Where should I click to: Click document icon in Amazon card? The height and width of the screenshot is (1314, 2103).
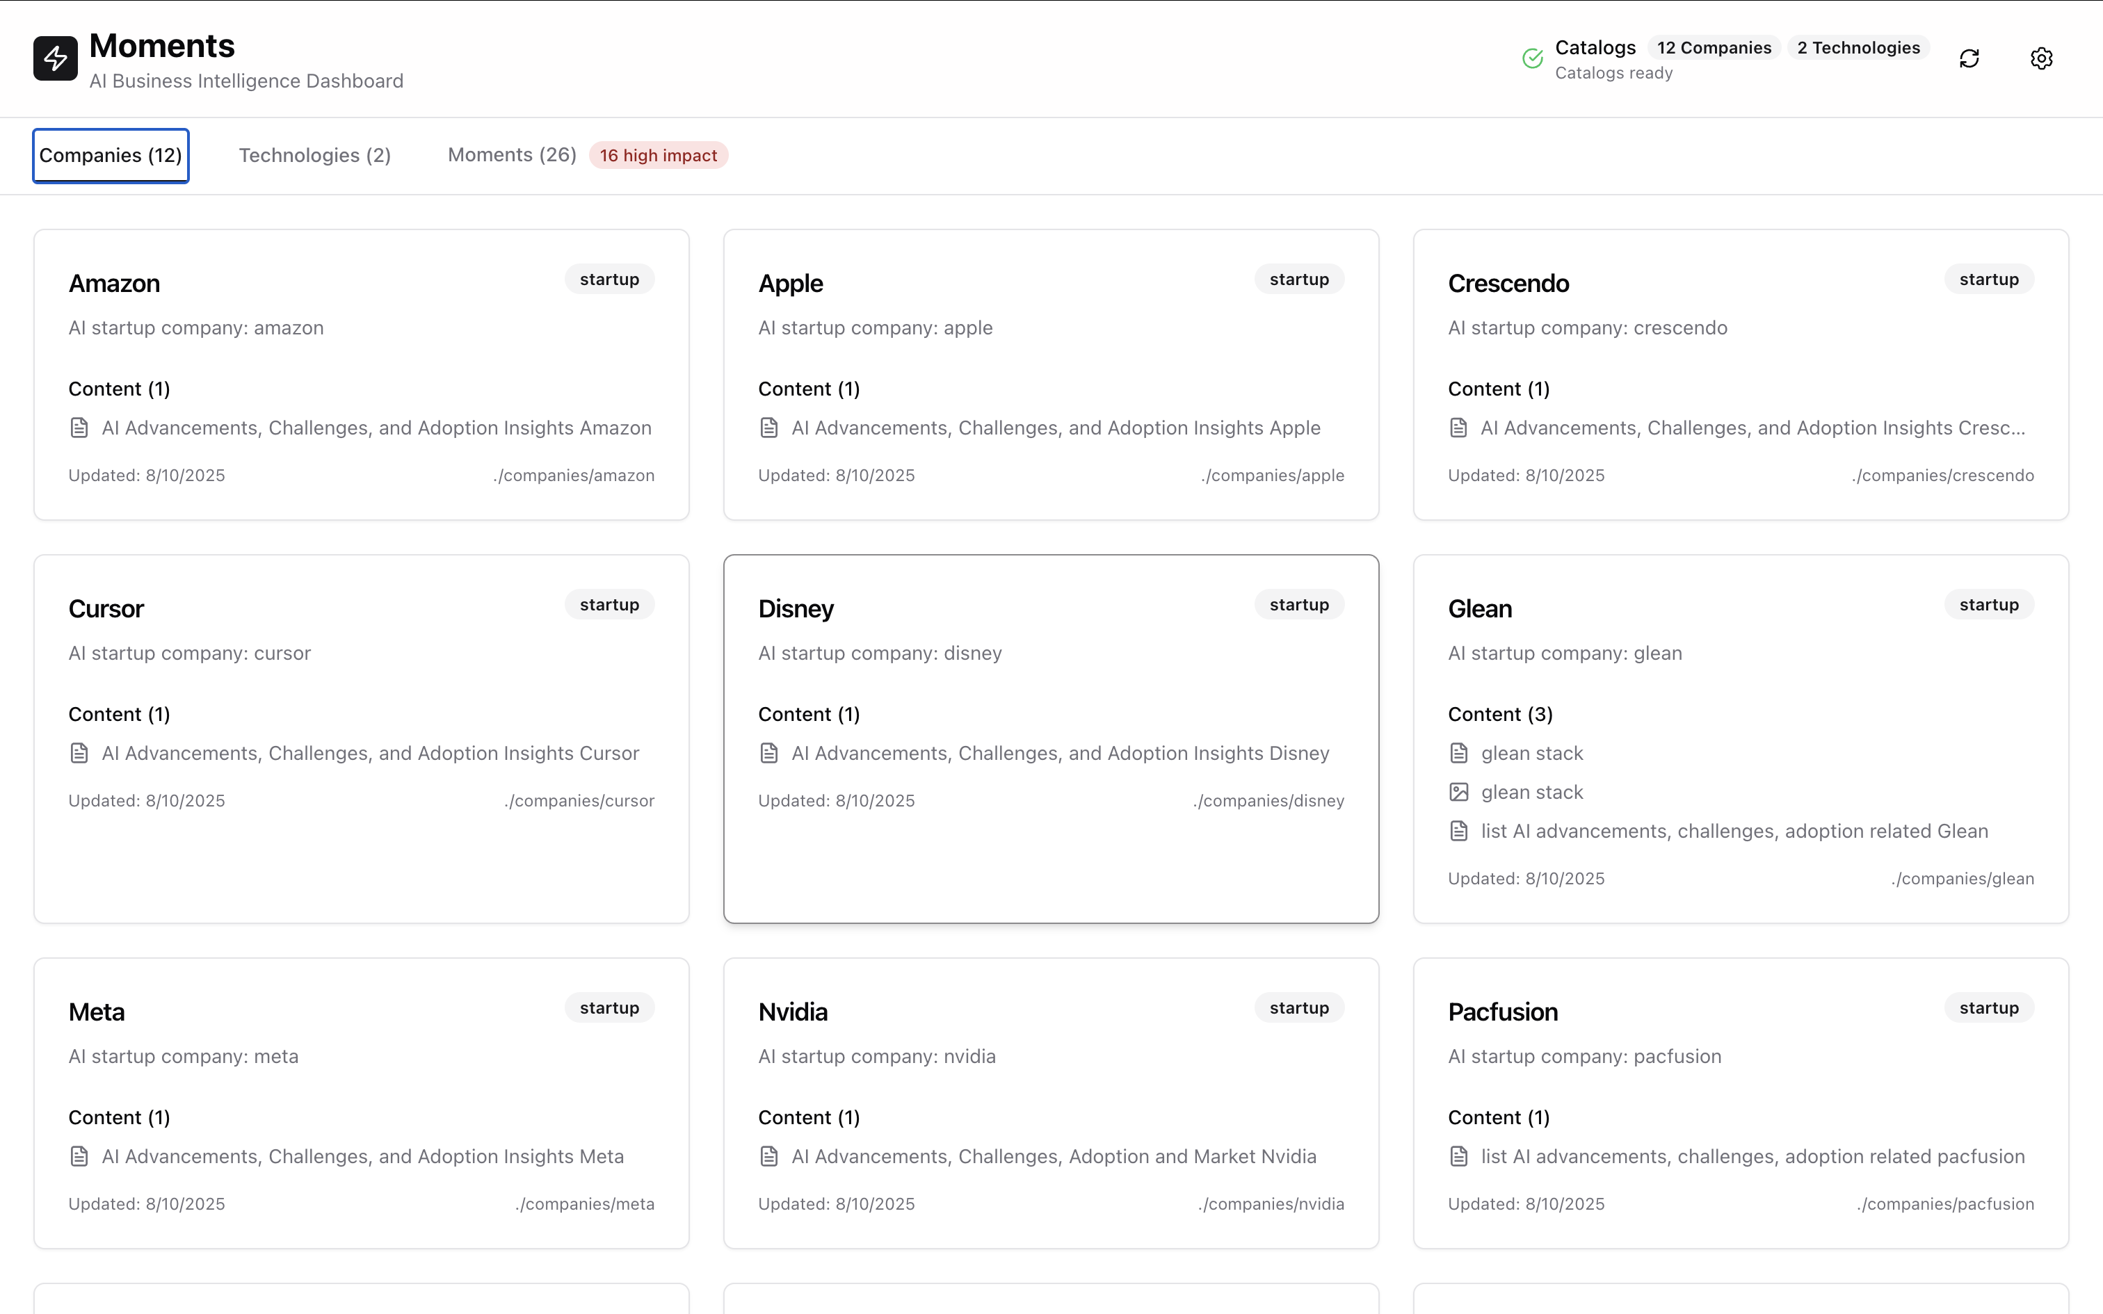pyautogui.click(x=79, y=428)
